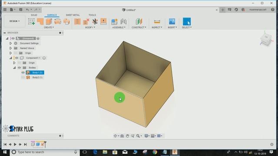Screen dimensions: 278x156
Task: Open the Job Status clock icon
Action: point(236,10)
